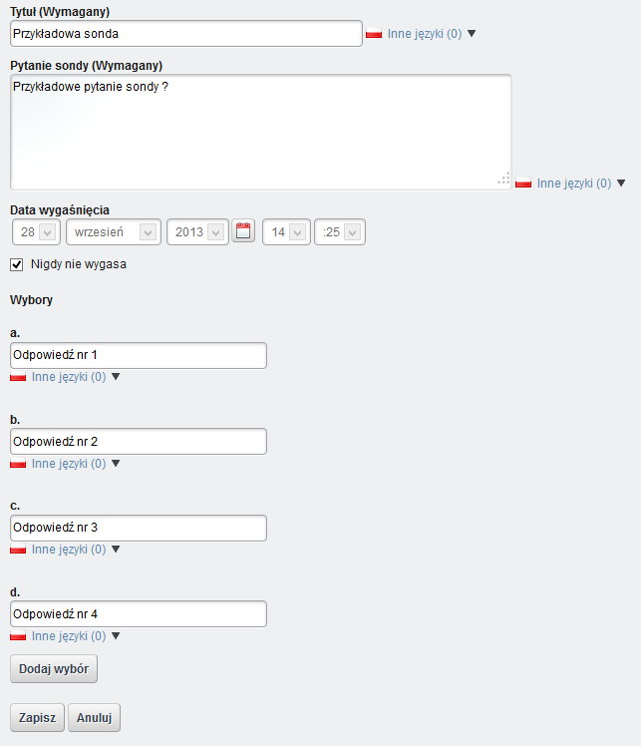The width and height of the screenshot is (641, 746).
Task: Click Polish flag under answer d
Action: (18, 635)
